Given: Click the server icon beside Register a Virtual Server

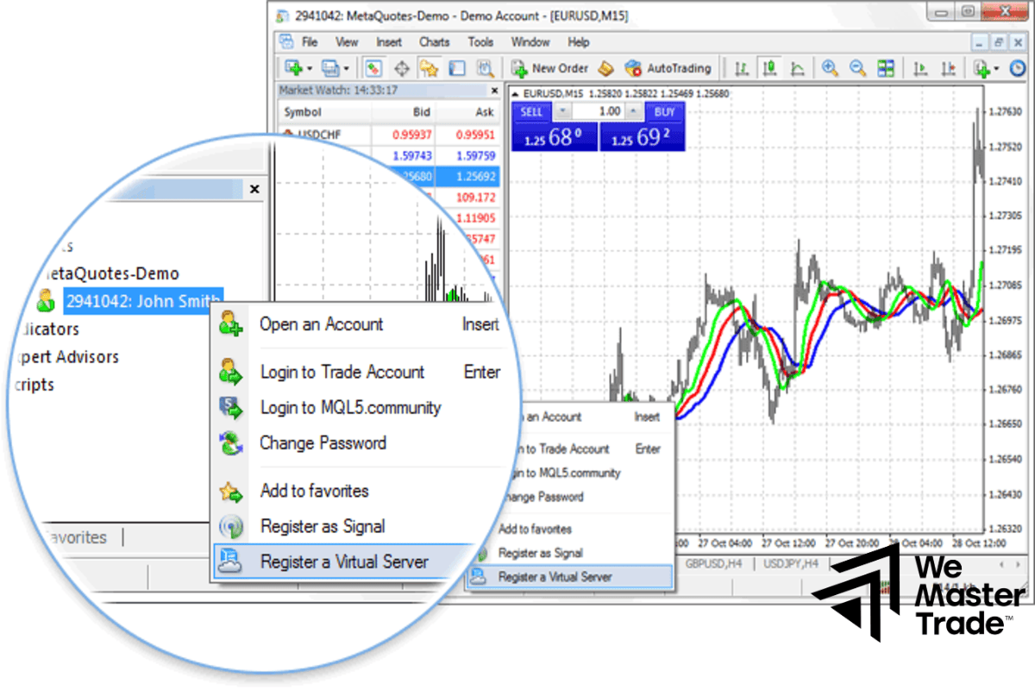Looking at the screenshot, I should click(231, 561).
